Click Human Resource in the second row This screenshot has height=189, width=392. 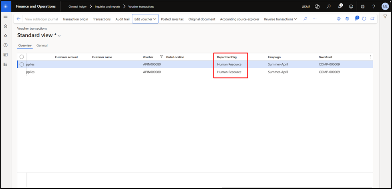229,72
